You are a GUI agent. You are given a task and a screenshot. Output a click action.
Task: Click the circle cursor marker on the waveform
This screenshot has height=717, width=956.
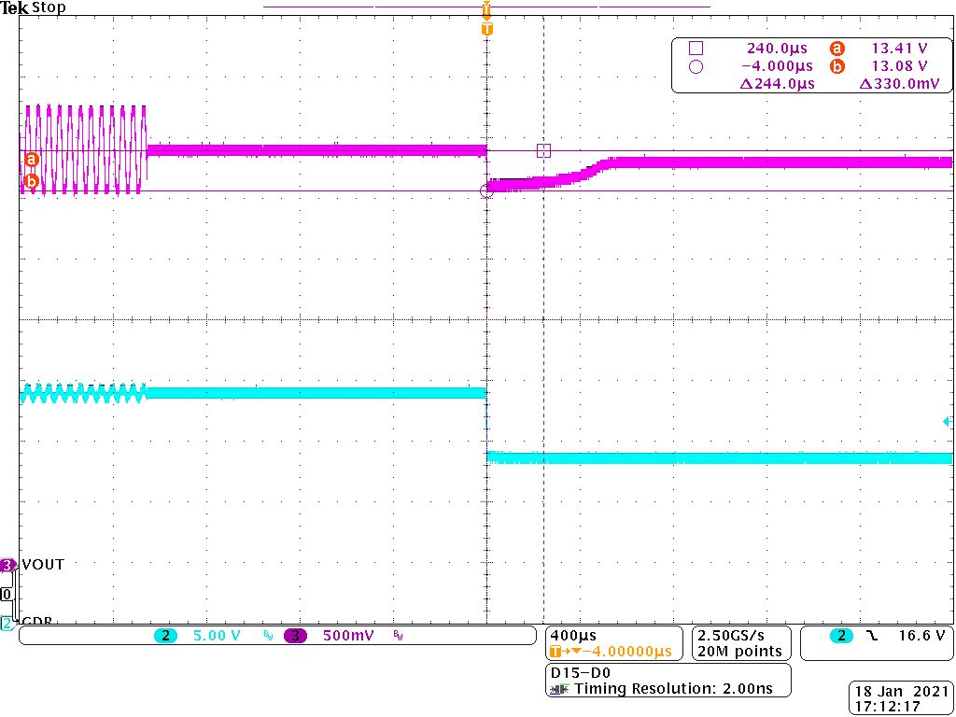pos(486,190)
